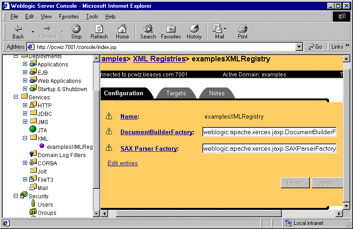Expand the Startup & Shutdown node
Image resolution: width=353 pixels, height=229 pixels.
click(25, 89)
